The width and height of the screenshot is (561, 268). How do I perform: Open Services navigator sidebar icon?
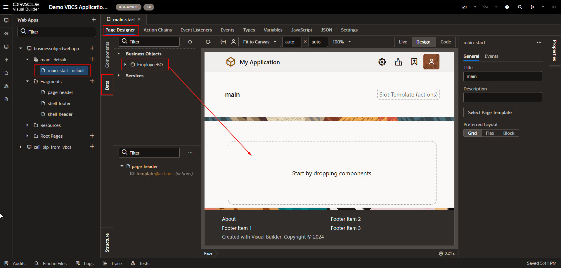[x=6, y=34]
